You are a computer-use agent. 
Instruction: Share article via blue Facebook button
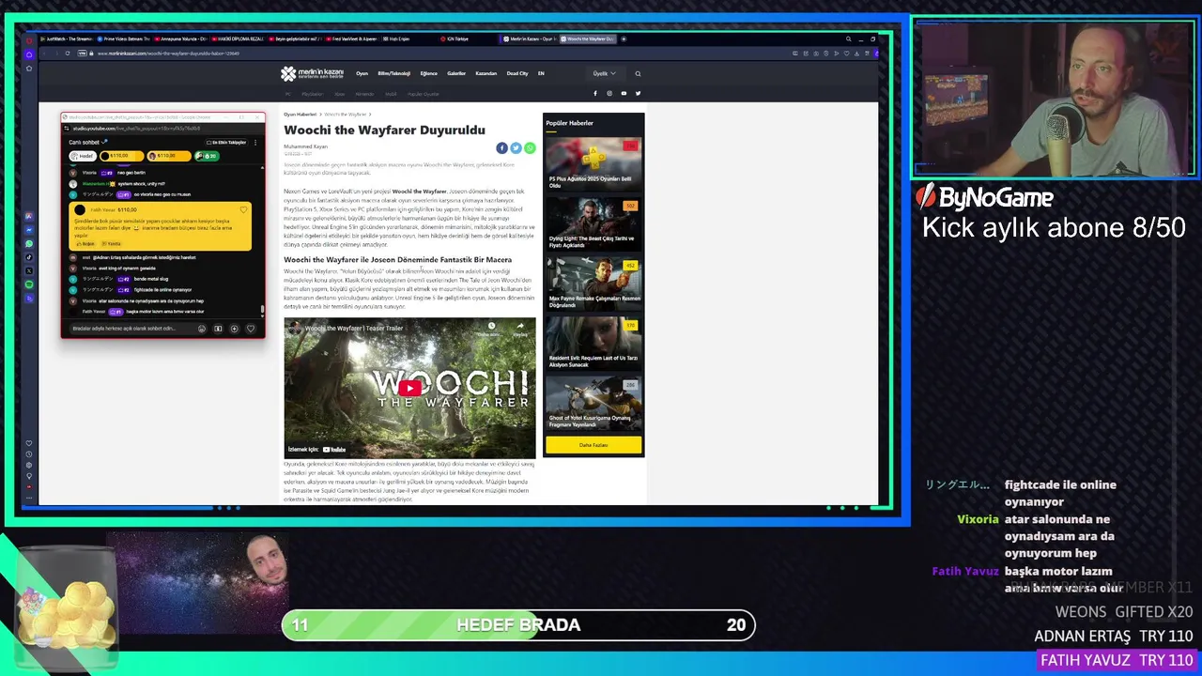click(x=501, y=147)
